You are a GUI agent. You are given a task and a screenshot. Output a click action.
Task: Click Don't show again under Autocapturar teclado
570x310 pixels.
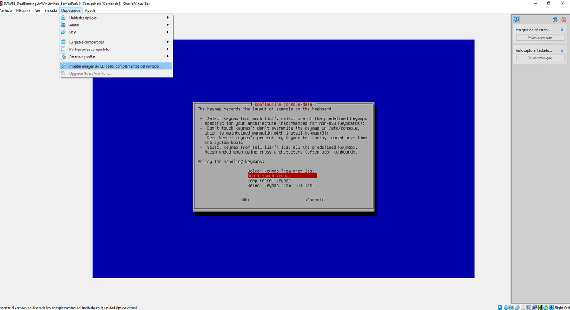(540, 58)
